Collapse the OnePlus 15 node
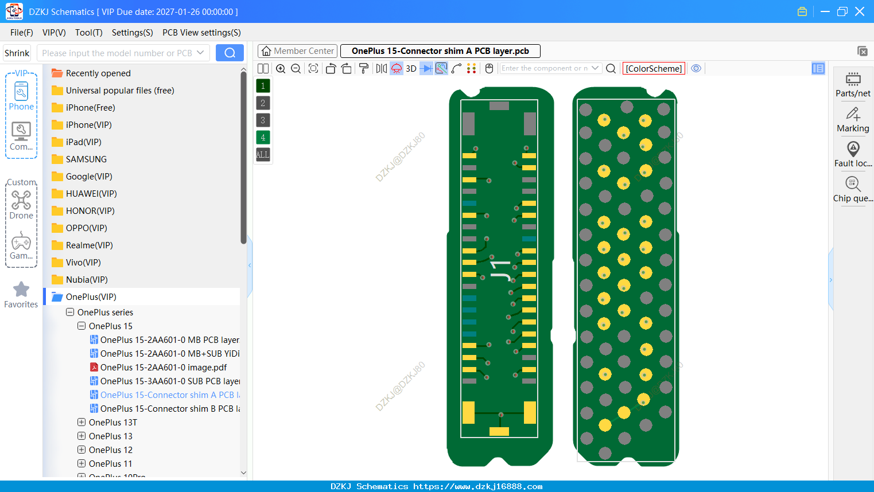The width and height of the screenshot is (874, 492). point(81,326)
